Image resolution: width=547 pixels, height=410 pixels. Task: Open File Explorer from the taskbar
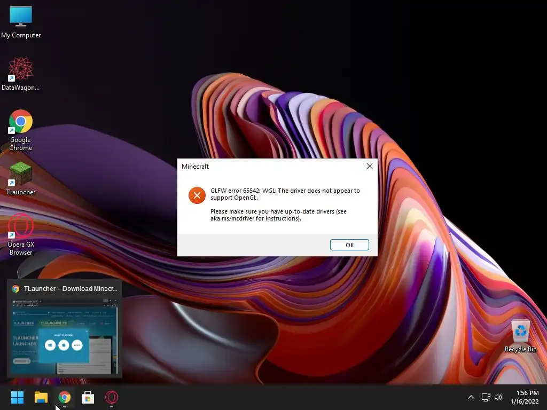pos(41,397)
